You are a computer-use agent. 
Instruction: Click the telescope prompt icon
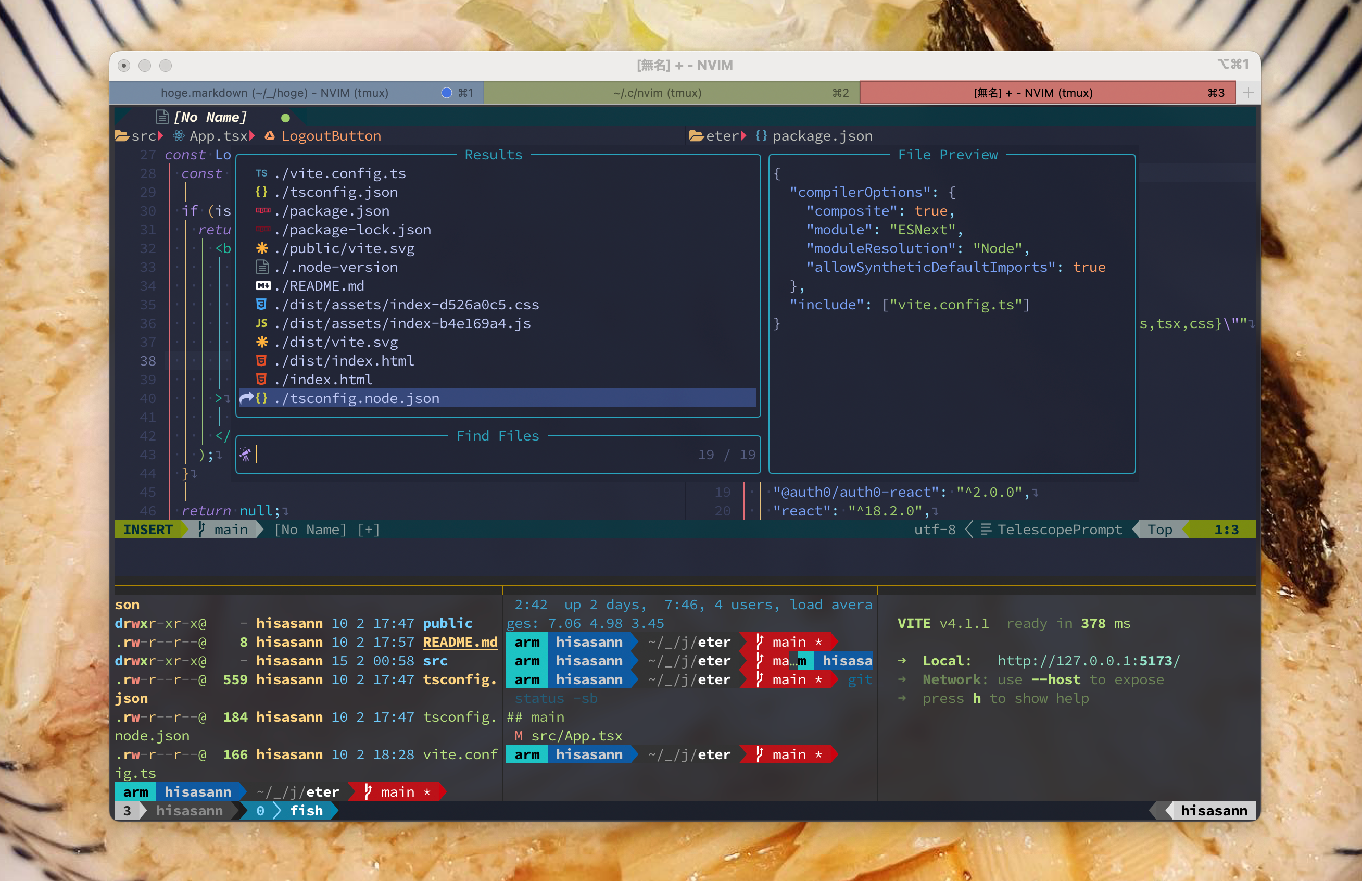pyautogui.click(x=245, y=454)
